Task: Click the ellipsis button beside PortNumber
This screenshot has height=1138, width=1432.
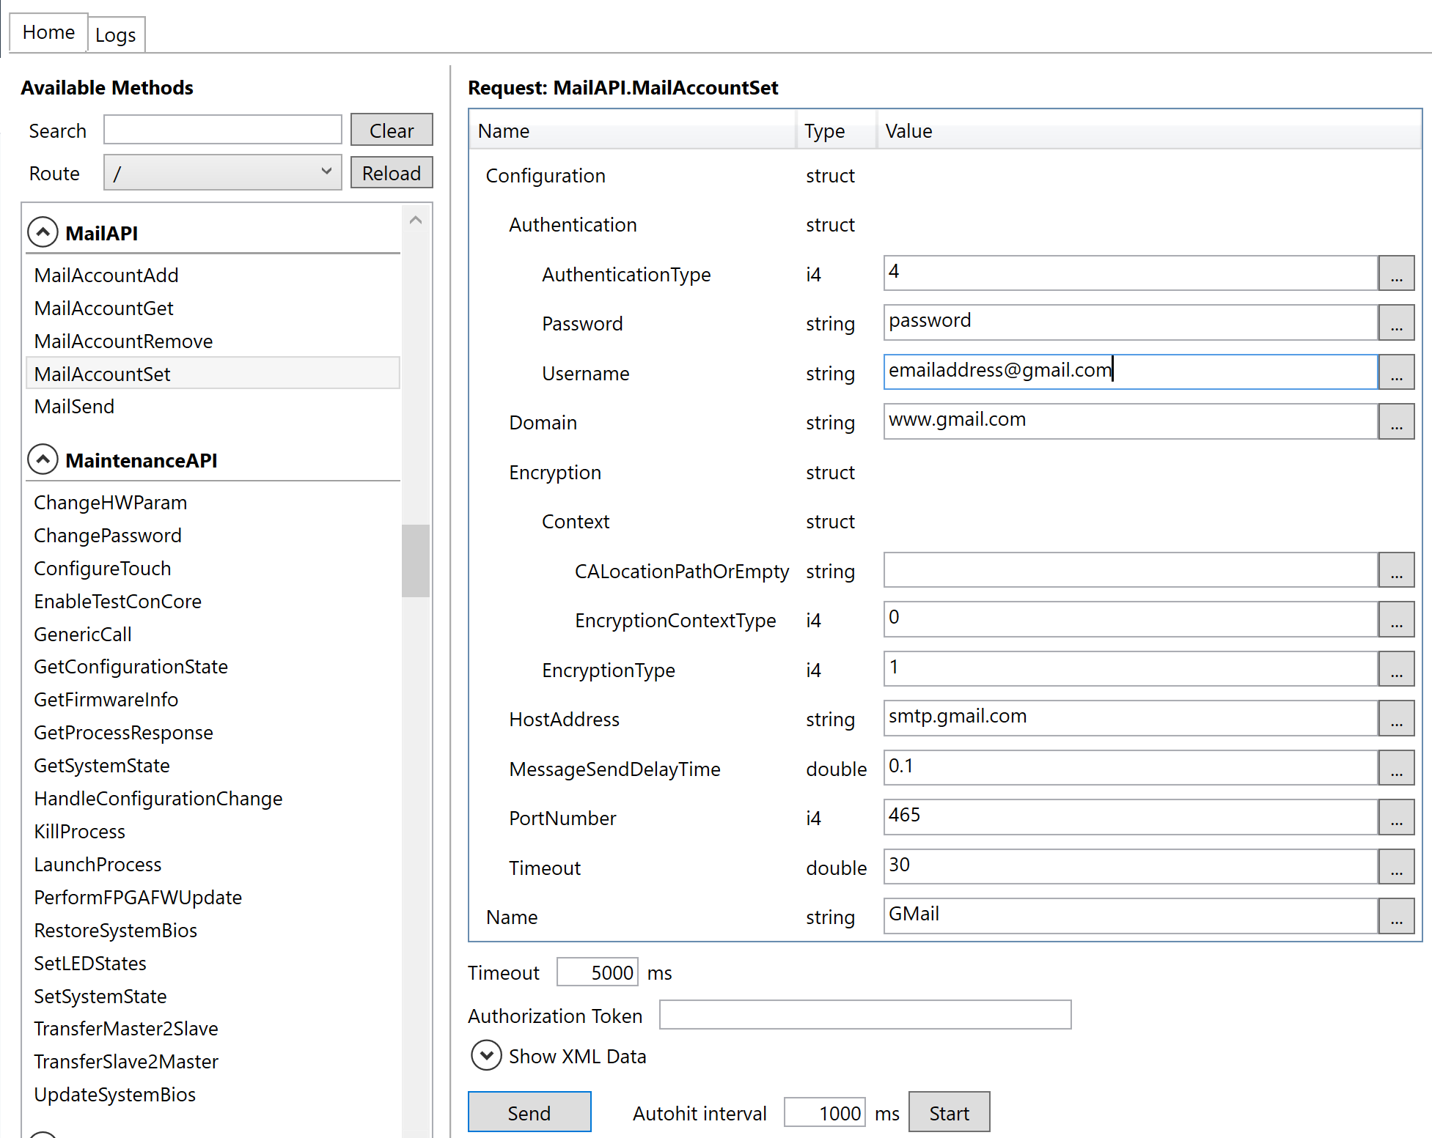Action: click(1395, 818)
